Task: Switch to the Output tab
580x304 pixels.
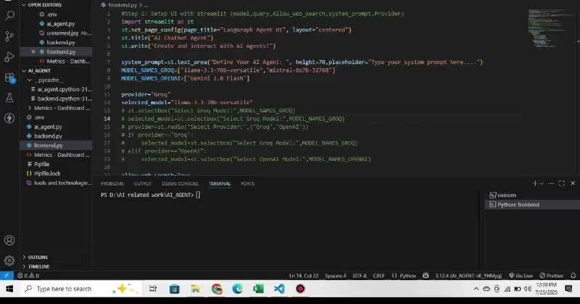Action: [x=142, y=184]
